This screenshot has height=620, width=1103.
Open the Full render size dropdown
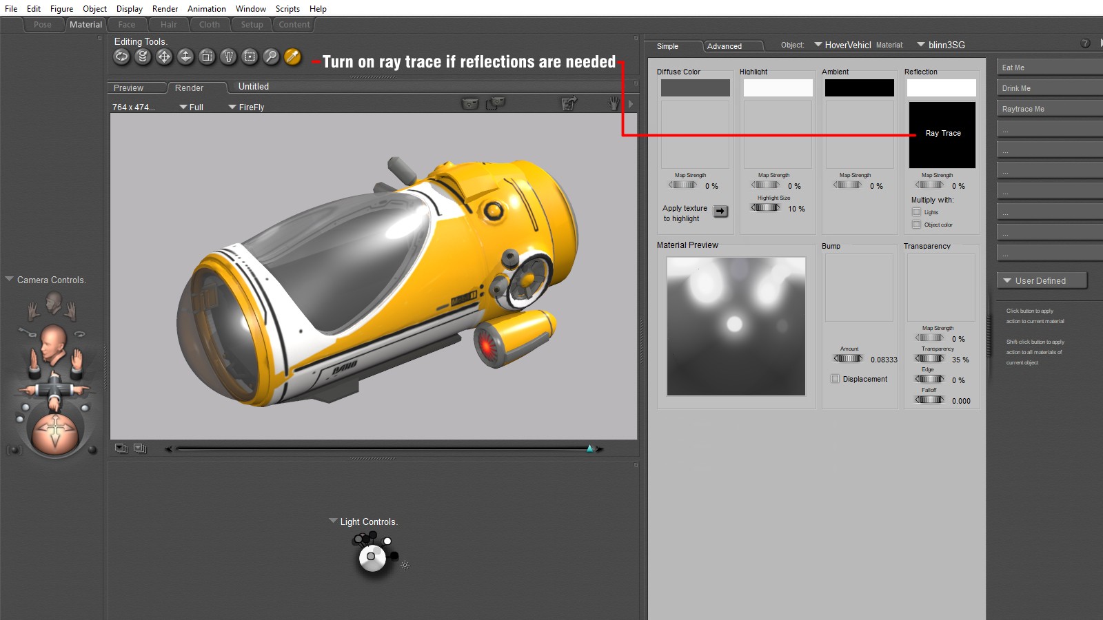click(192, 107)
